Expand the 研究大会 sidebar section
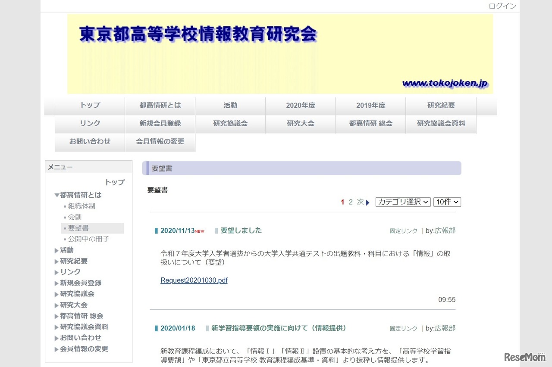Viewport: 552px width, 367px height. [73, 305]
